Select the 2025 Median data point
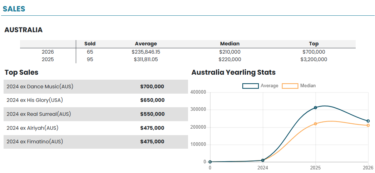This screenshot has width=375, height=173. coord(315,124)
